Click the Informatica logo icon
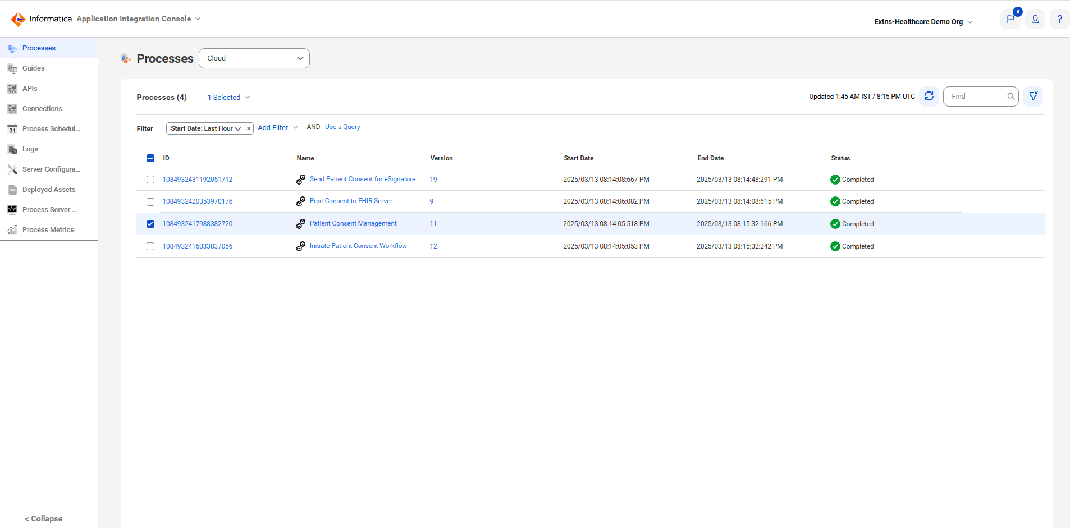The image size is (1070, 528). (18, 19)
